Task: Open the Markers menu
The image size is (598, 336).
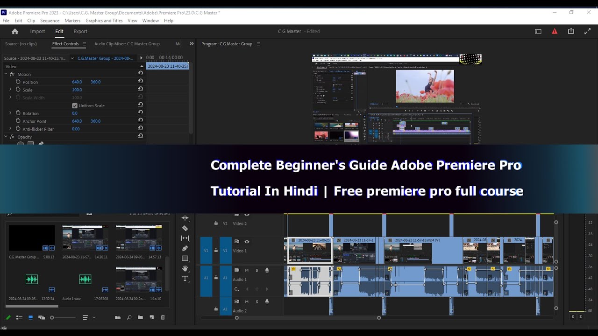Action: [x=72, y=21]
